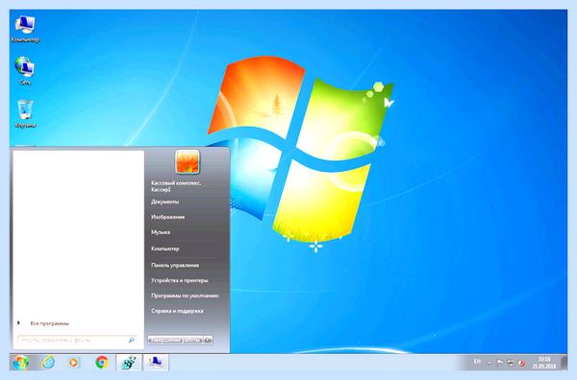Click the network tray icon

511,363
